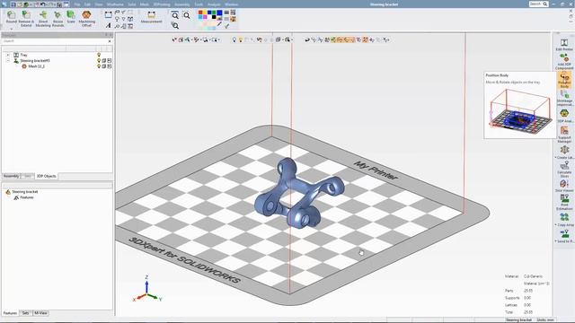Open Shrinkage compensation tool
The width and height of the screenshot is (575, 323).
click(x=564, y=98)
